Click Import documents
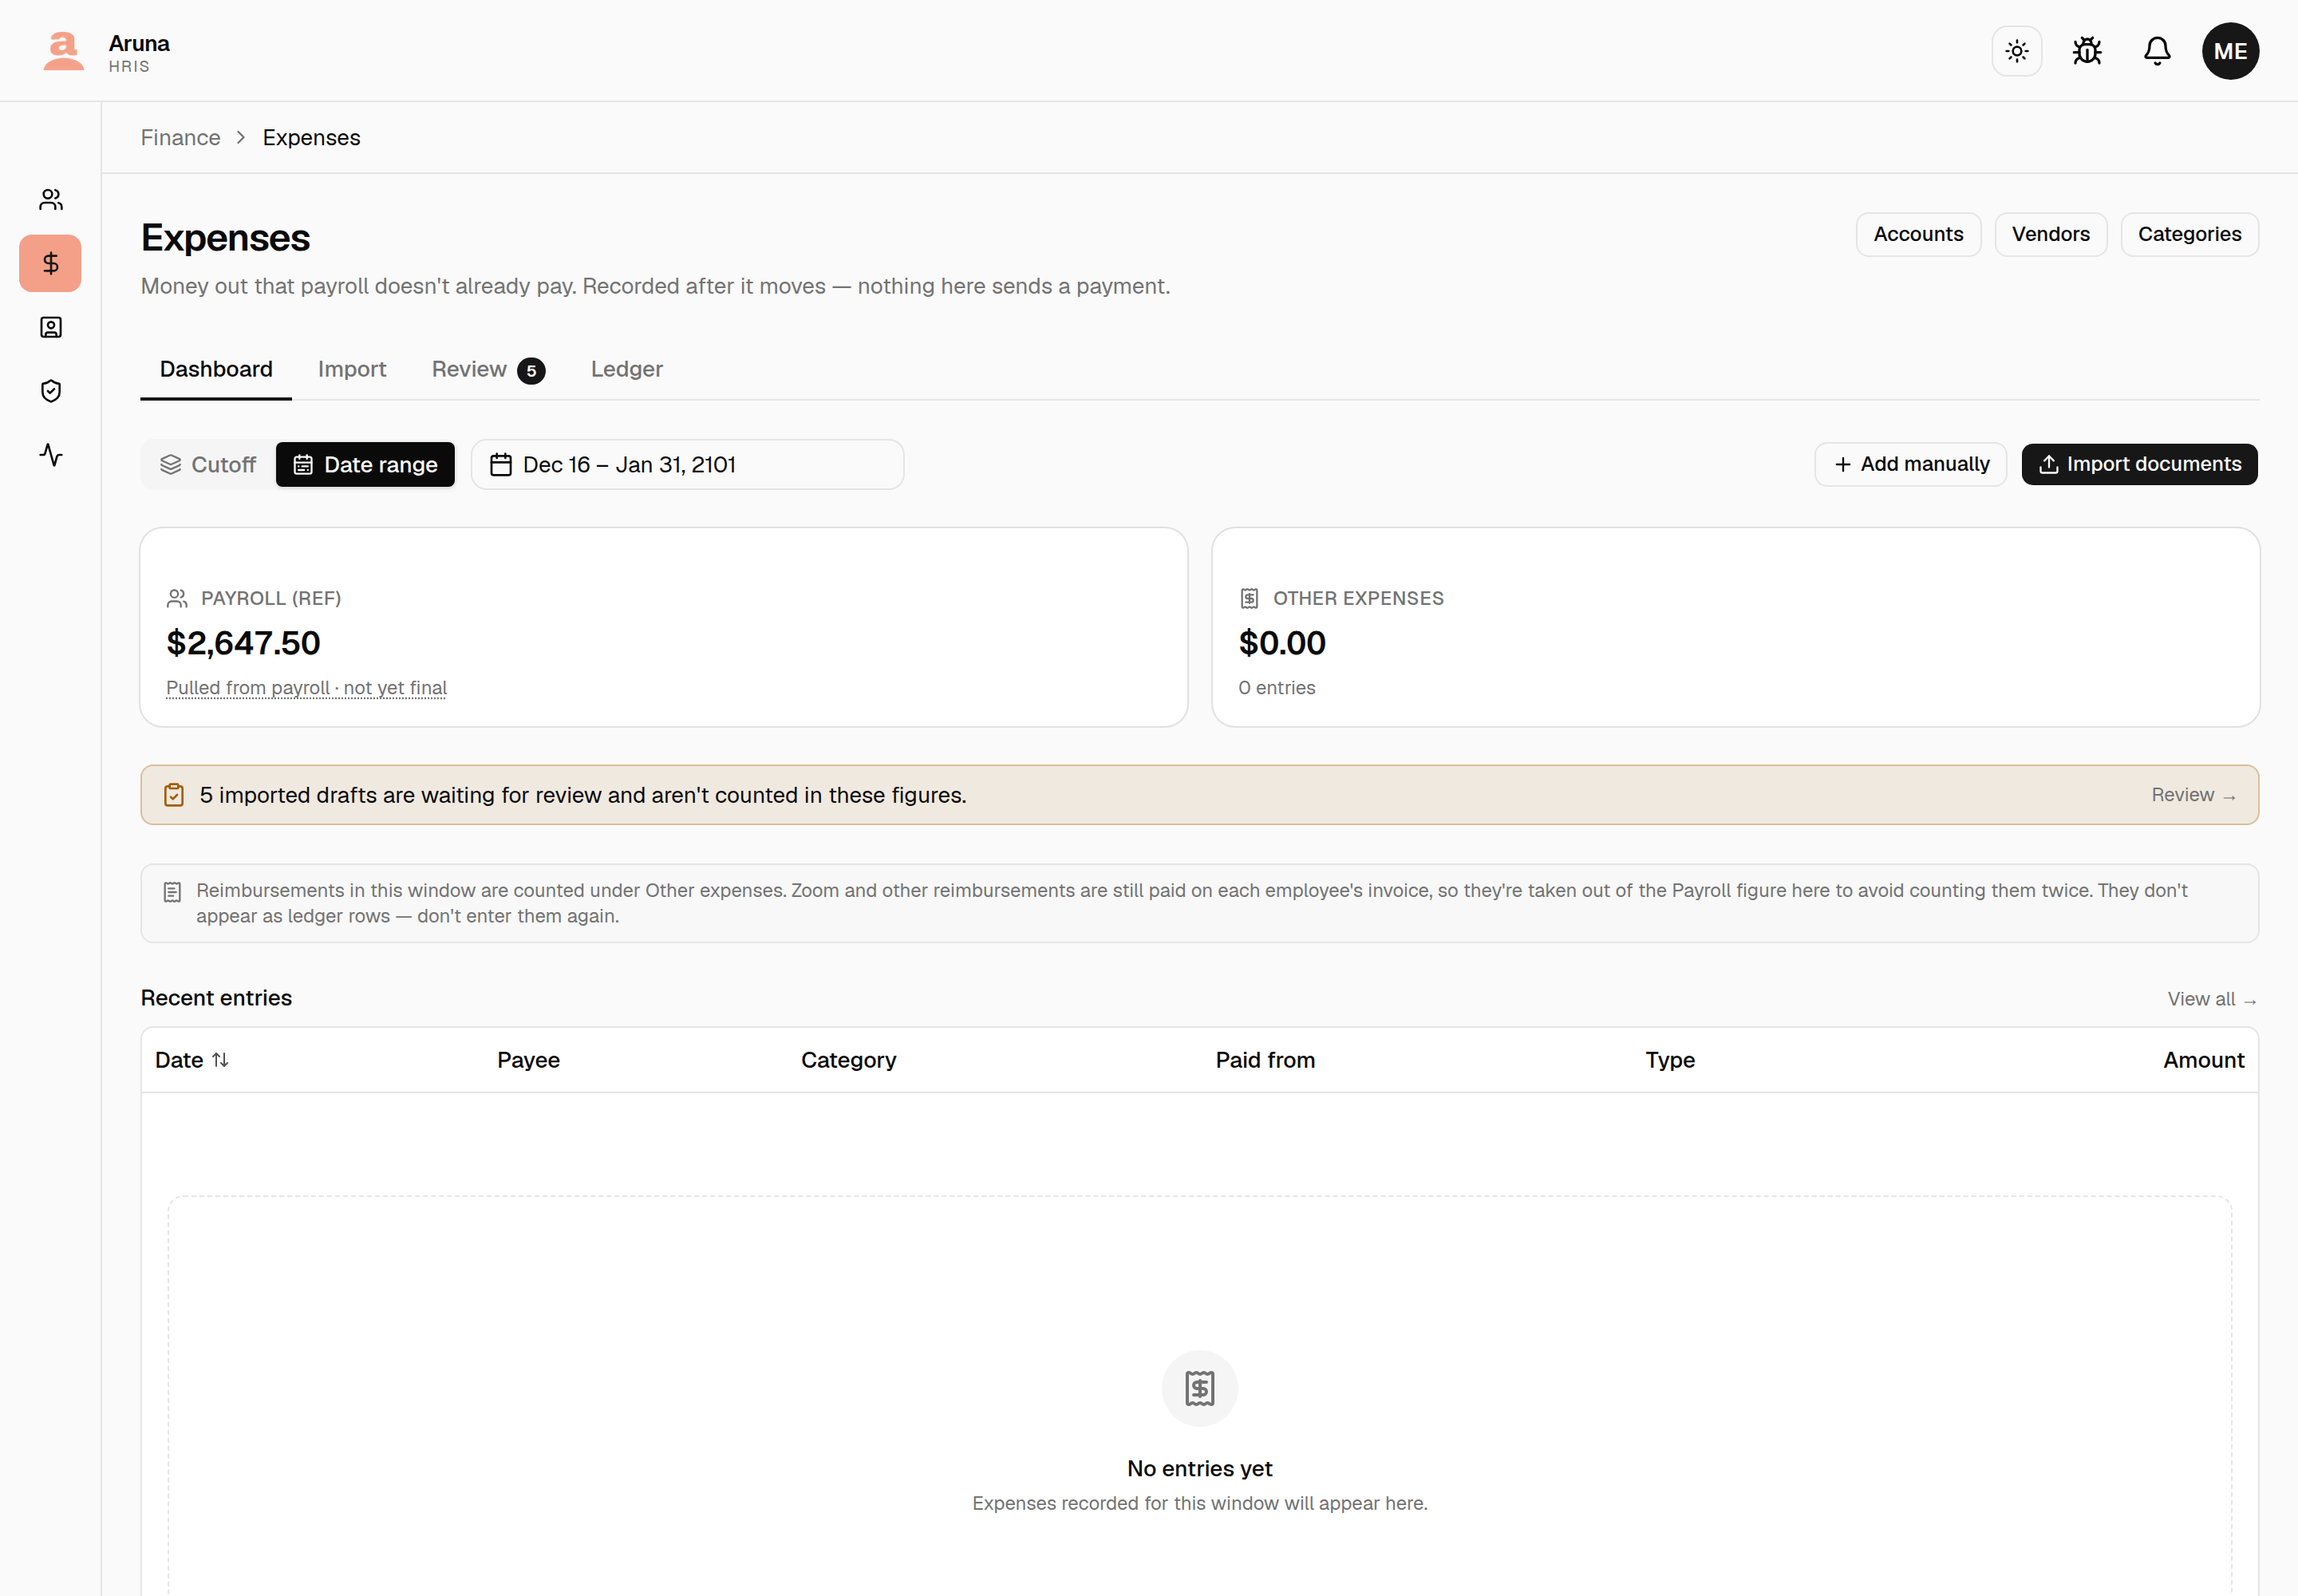 click(2139, 464)
